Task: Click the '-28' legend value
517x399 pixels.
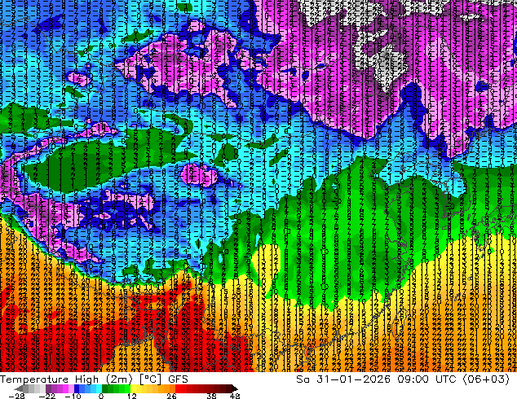Action: pyautogui.click(x=16, y=396)
